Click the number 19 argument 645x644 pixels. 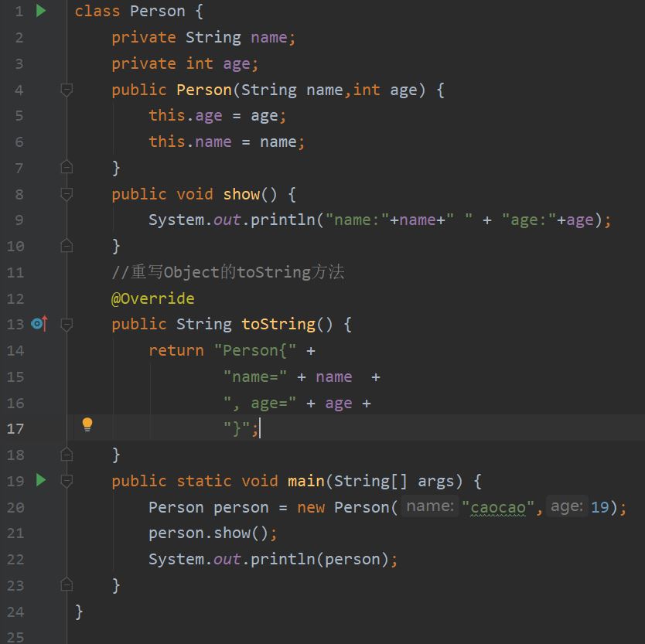pyautogui.click(x=599, y=507)
